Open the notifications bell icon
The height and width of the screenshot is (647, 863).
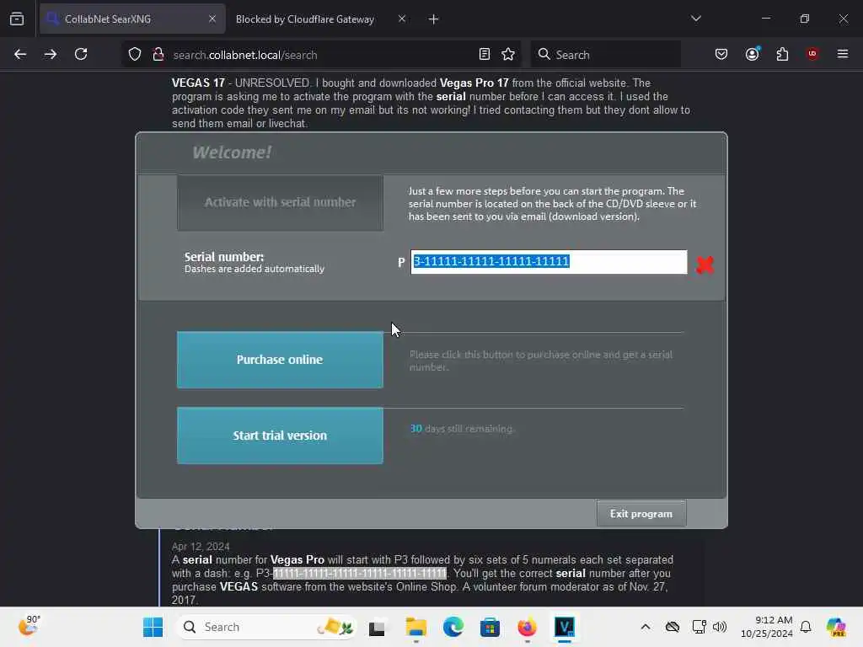coord(806,627)
